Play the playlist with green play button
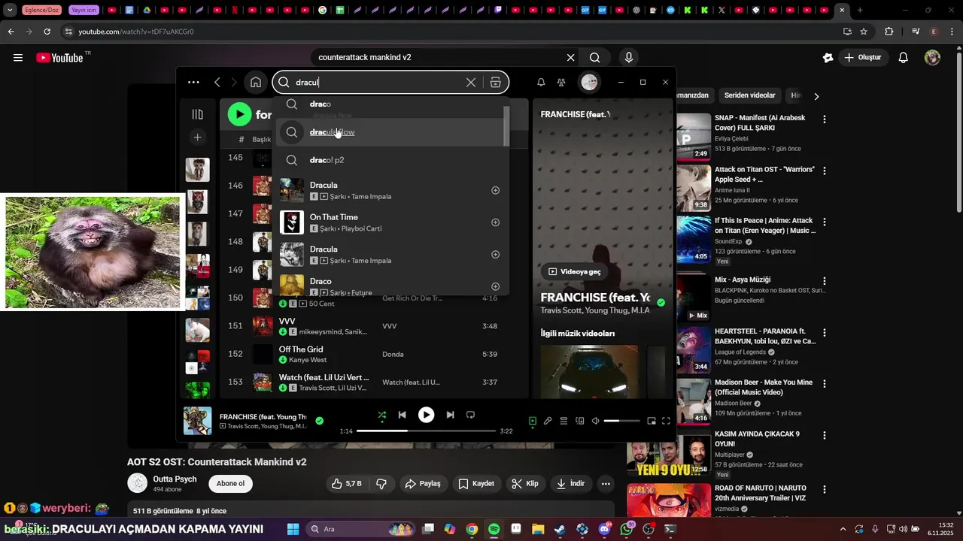 point(239,114)
